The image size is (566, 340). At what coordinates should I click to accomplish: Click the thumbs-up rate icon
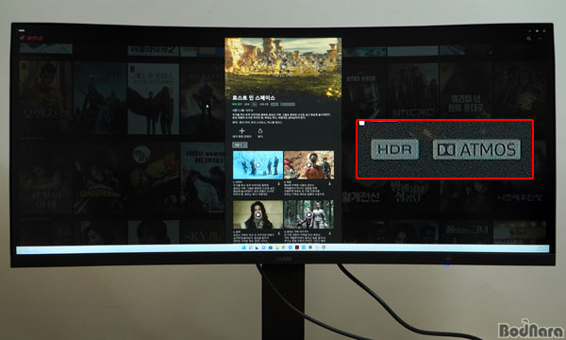coord(260,130)
